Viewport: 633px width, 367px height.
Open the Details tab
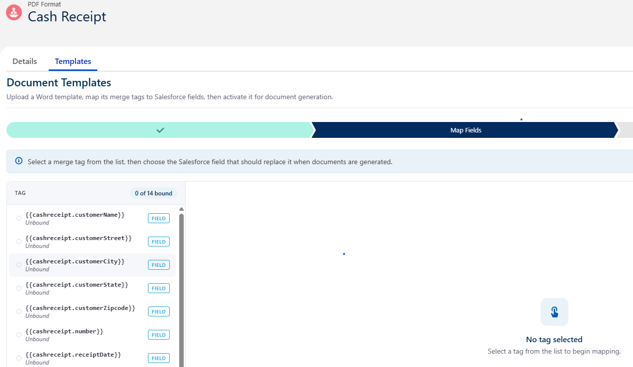tap(25, 61)
